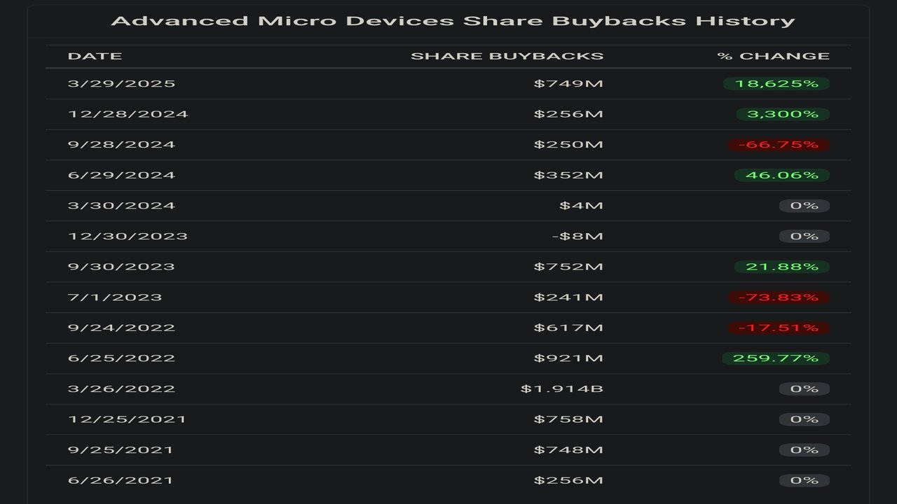Click the 0% badge for 3/30/2024
The height and width of the screenshot is (504, 897).
(804, 206)
